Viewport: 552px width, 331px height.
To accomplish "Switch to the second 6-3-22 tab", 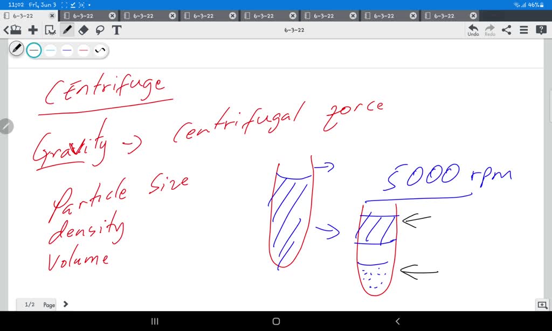I will tap(83, 16).
